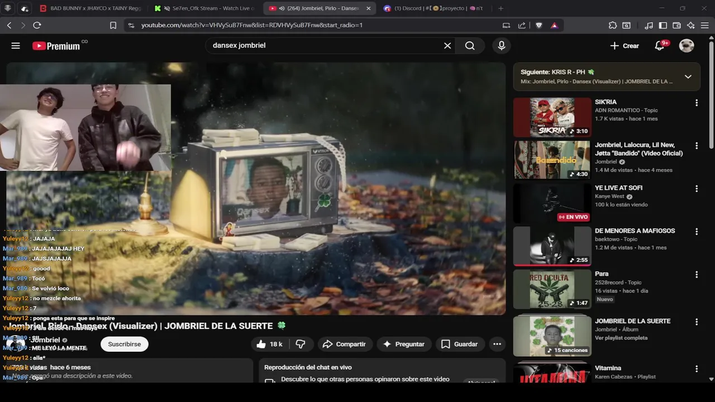
Task: Open site settings icon beside the URL
Action: (x=131, y=25)
